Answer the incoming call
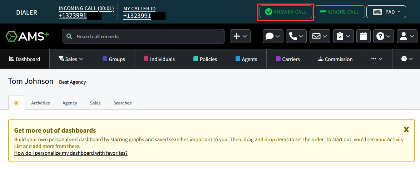The width and height of the screenshot is (420, 169). pyautogui.click(x=286, y=12)
